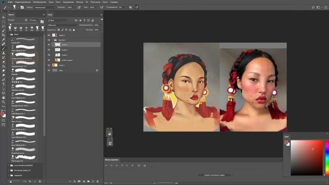The height and width of the screenshot is (185, 329).
Task: Hide layer Слой 5
Action: click(x=49, y=45)
